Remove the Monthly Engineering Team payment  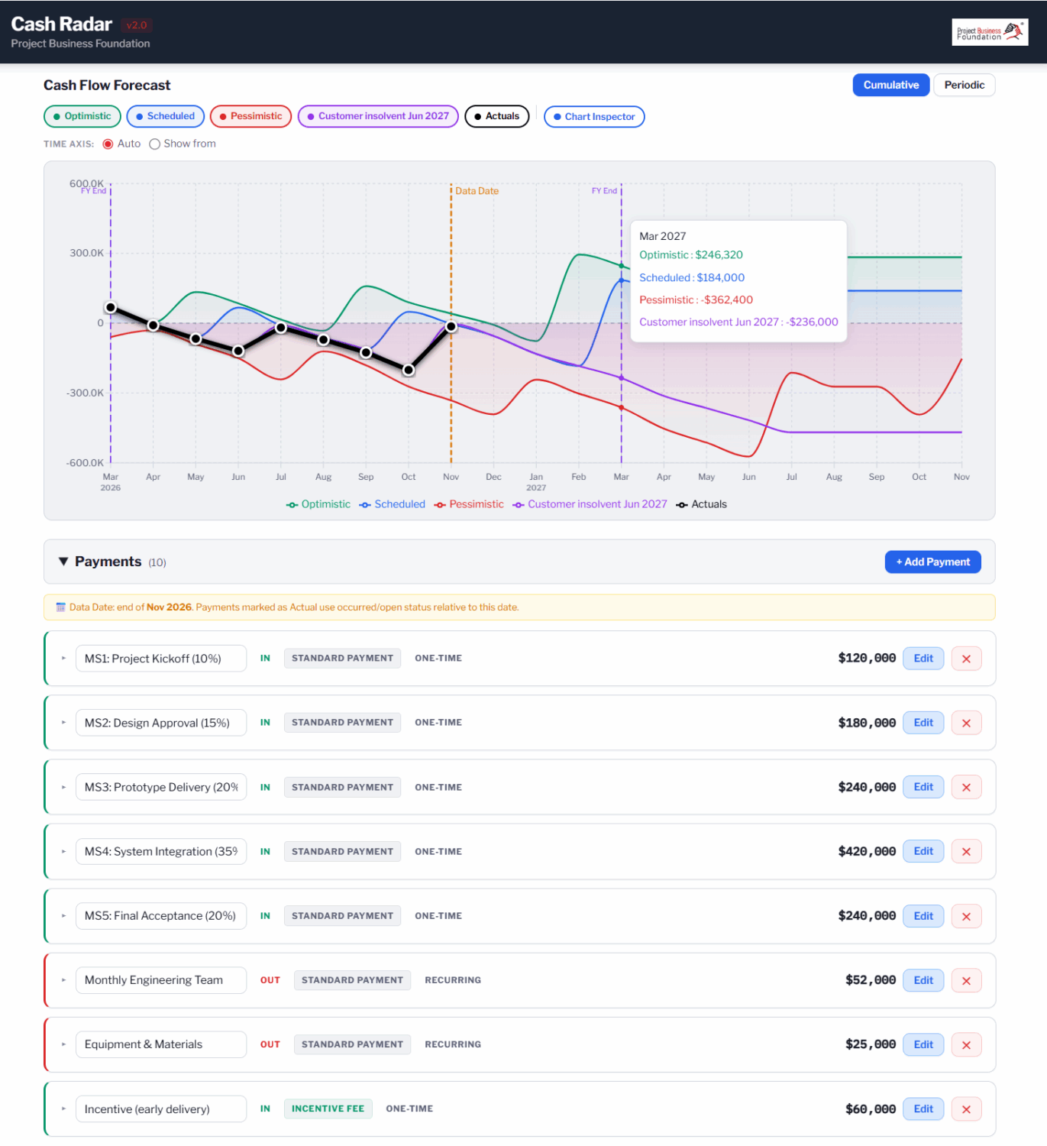click(966, 981)
